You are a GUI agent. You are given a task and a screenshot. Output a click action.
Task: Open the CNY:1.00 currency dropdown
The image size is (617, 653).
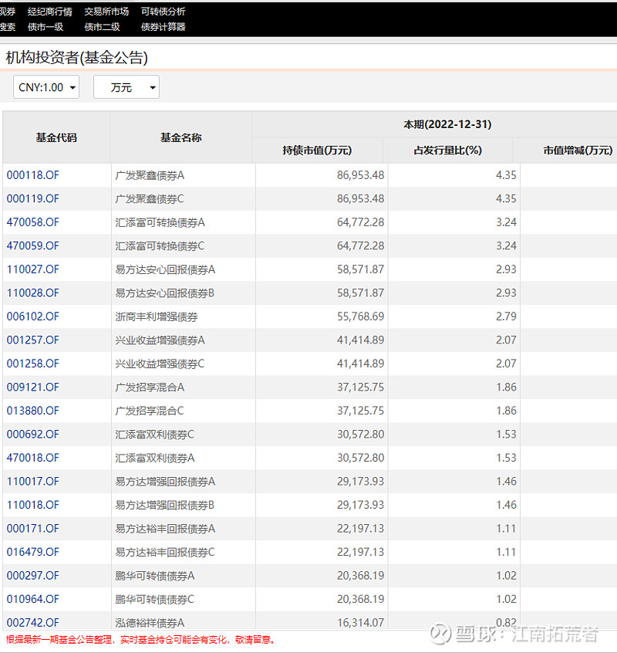coord(46,87)
